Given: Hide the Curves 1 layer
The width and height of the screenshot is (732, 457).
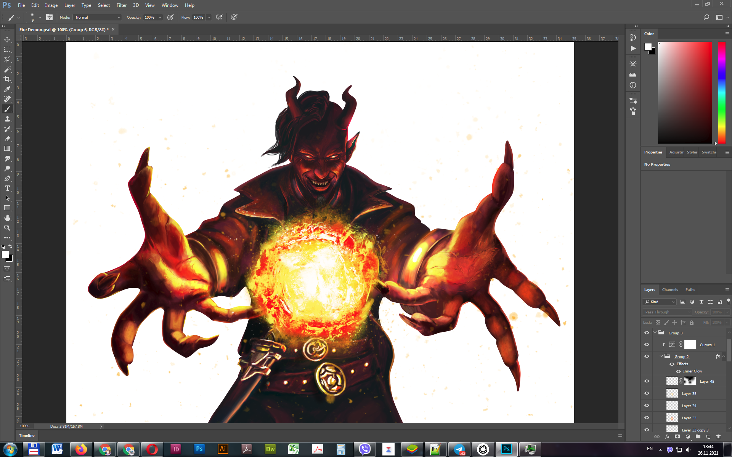Looking at the screenshot, I should click(647, 345).
